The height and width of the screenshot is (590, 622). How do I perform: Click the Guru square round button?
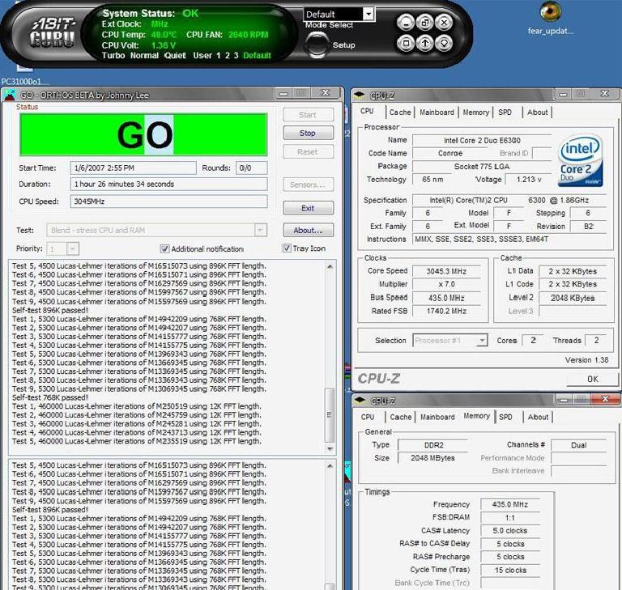(406, 42)
